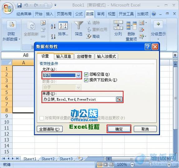Click the Excel Help question mark icon
Image resolution: width=179 pixels, height=168 pixels.
(x=154, y=14)
